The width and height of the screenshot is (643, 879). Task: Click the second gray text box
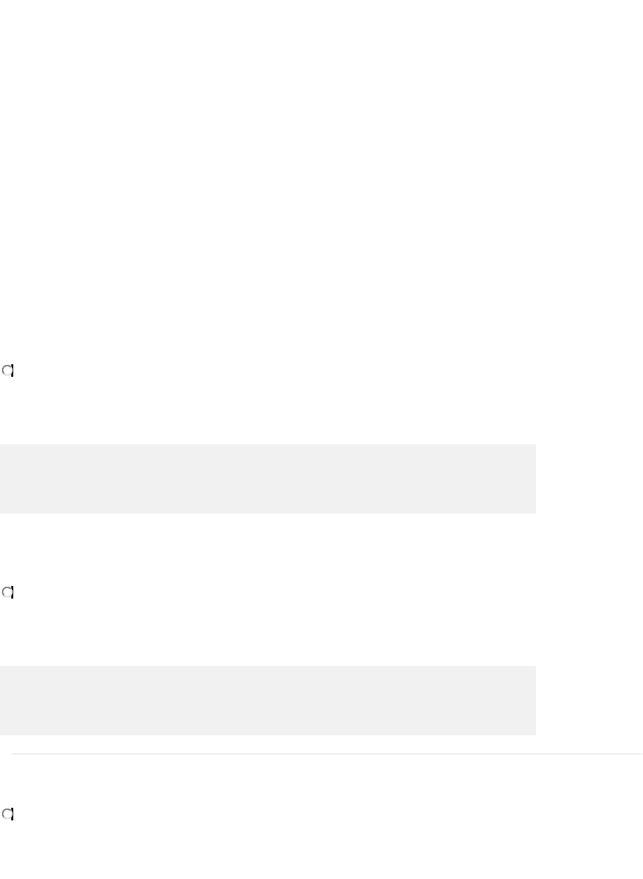point(268,700)
